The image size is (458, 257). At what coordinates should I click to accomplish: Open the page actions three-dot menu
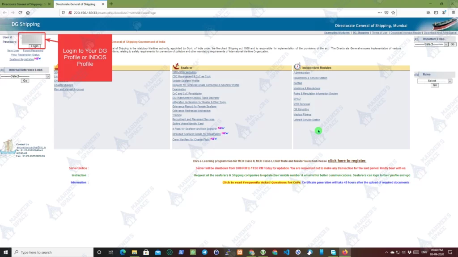pos(379,13)
